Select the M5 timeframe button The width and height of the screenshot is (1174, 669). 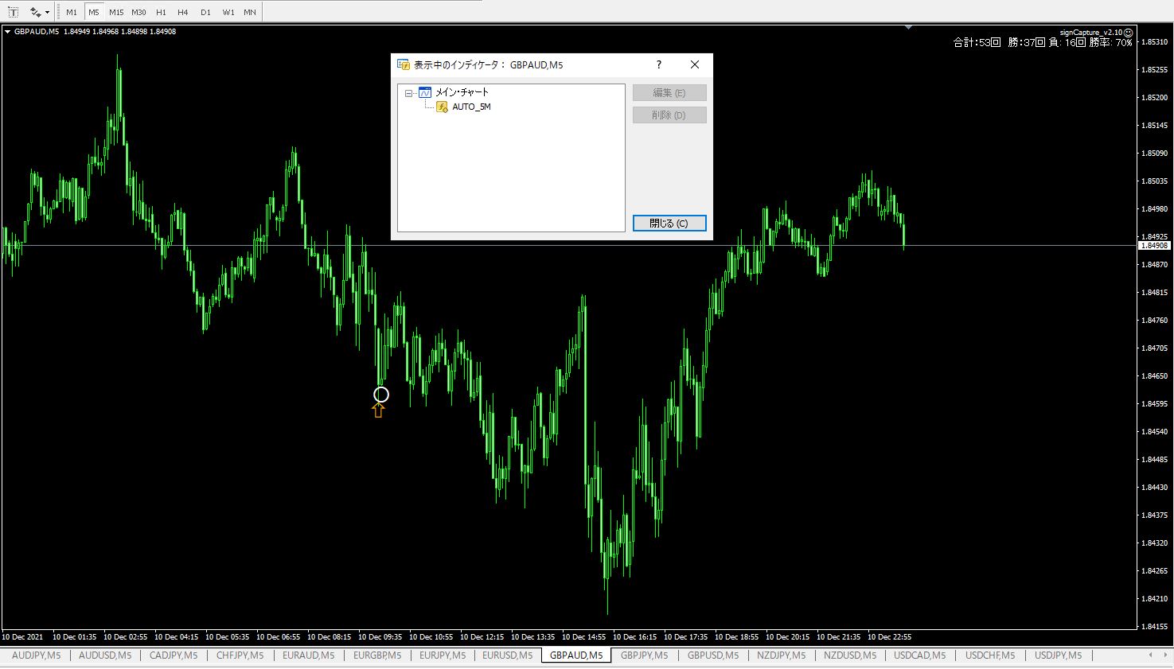94,12
